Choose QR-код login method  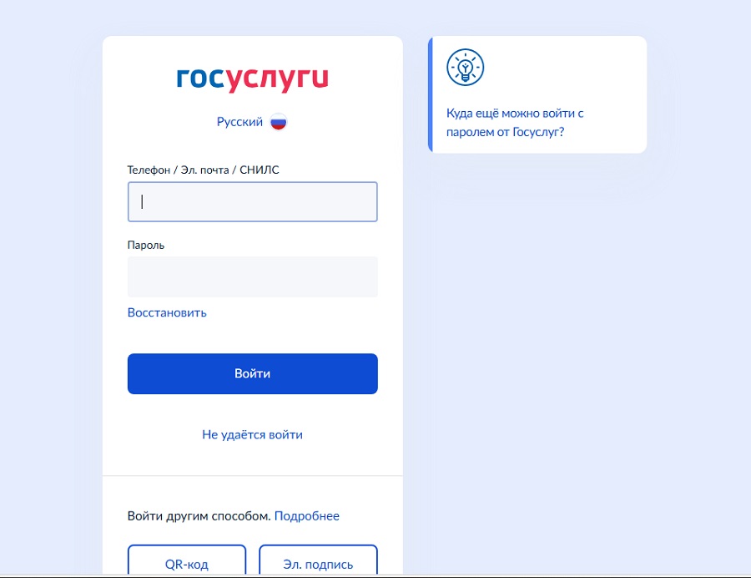[x=187, y=560]
